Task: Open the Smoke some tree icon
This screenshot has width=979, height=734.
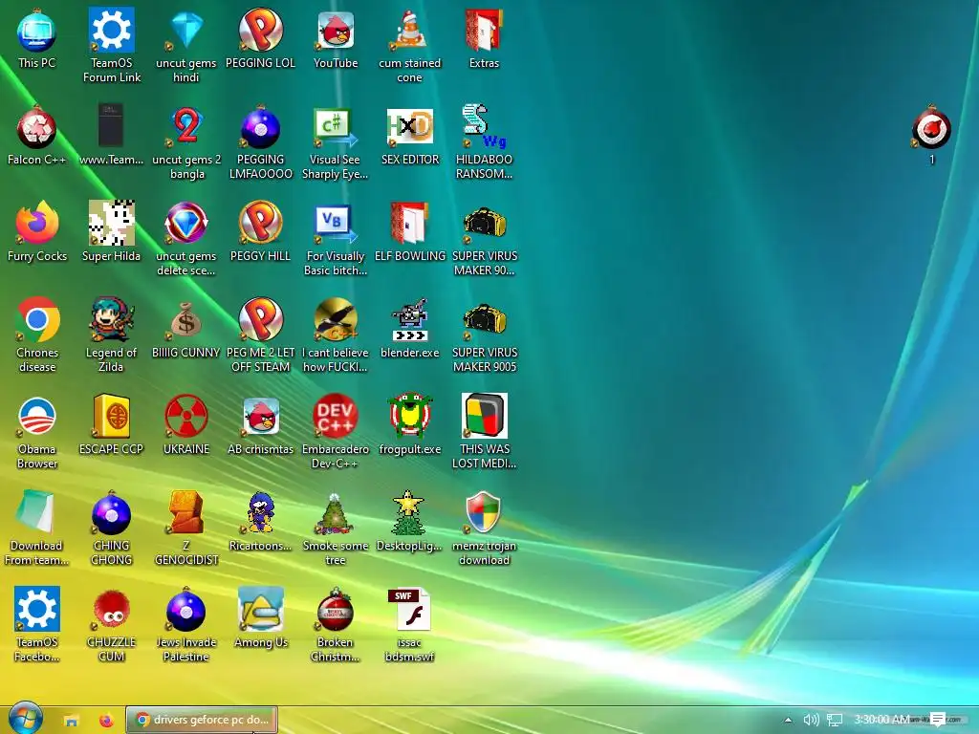Action: point(336,513)
